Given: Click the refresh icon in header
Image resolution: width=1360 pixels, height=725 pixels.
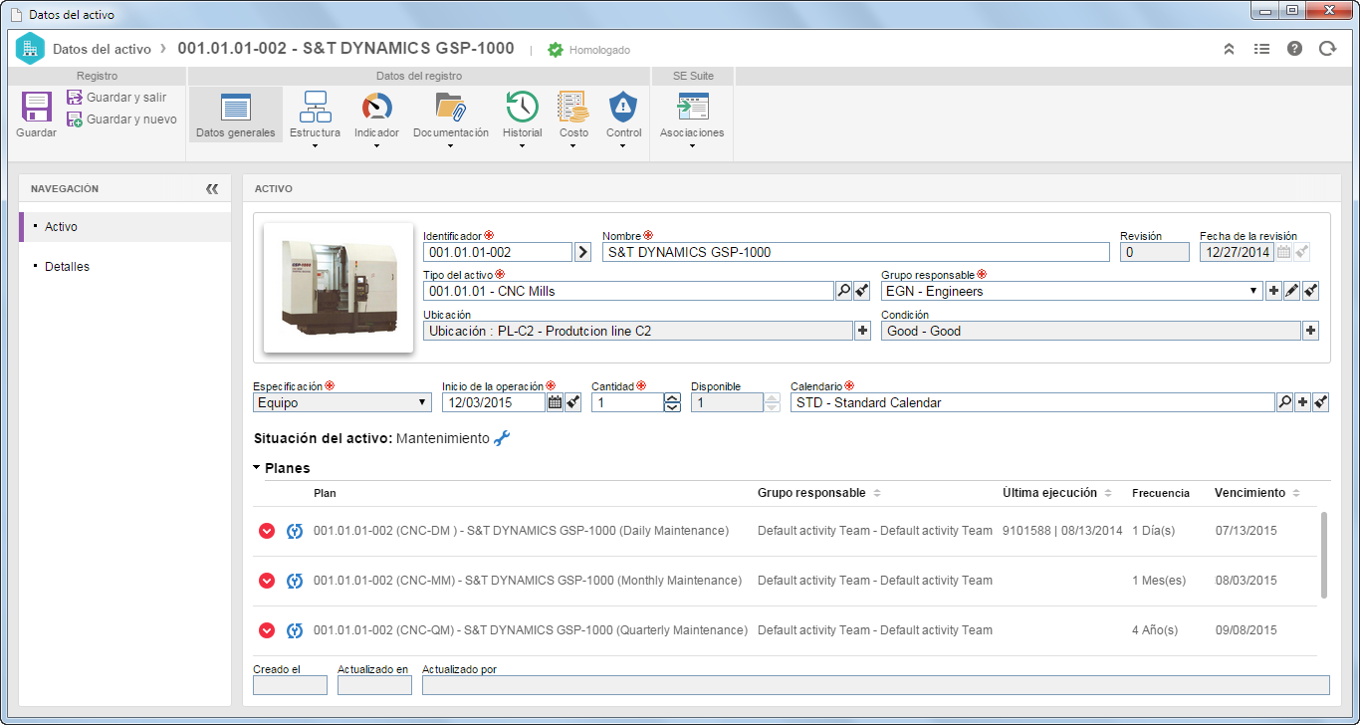Looking at the screenshot, I should pos(1327,49).
